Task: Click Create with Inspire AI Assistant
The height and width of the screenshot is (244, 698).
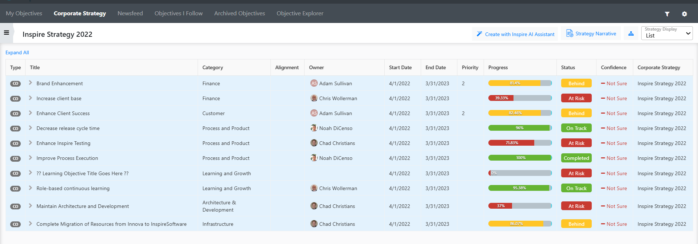Action: pyautogui.click(x=515, y=34)
